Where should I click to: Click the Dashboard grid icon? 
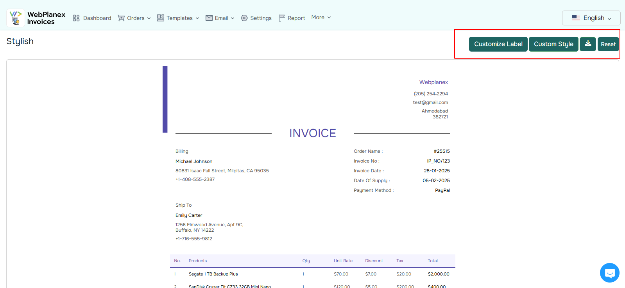pyautogui.click(x=76, y=18)
